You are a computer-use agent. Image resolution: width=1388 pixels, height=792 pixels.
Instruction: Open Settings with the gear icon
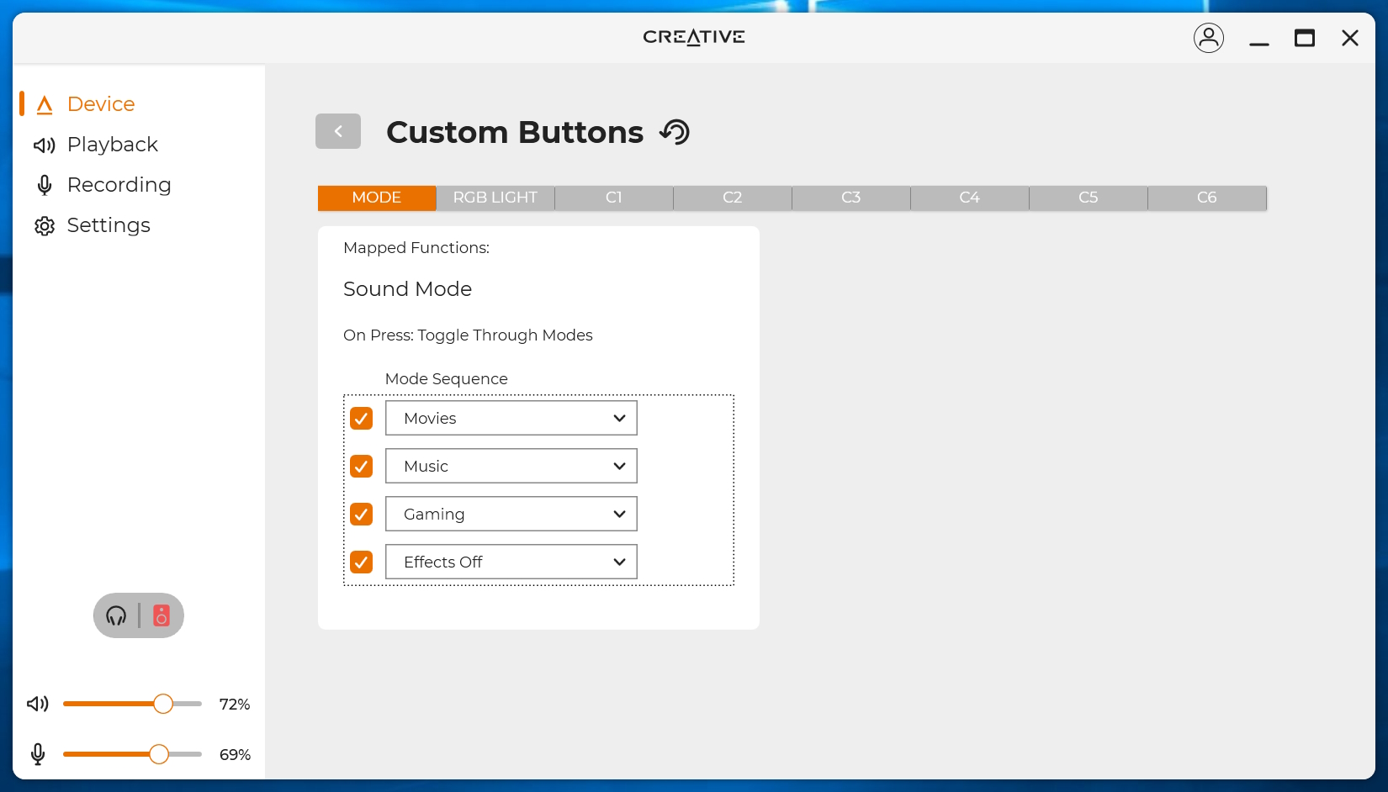coord(45,226)
